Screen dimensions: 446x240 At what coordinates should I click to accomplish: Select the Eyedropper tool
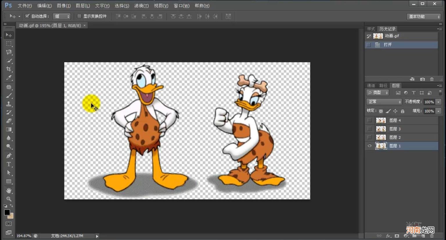coord(9,78)
